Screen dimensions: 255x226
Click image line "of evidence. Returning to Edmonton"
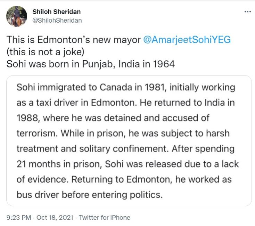124,179
